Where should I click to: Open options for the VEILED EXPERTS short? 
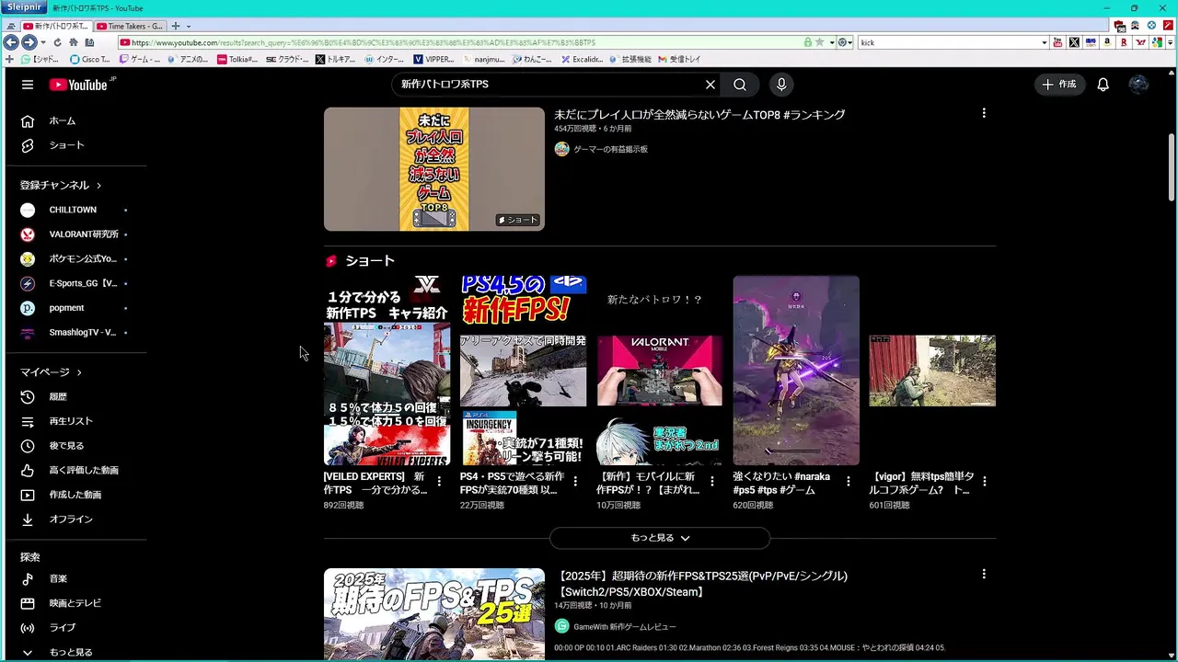439,481
